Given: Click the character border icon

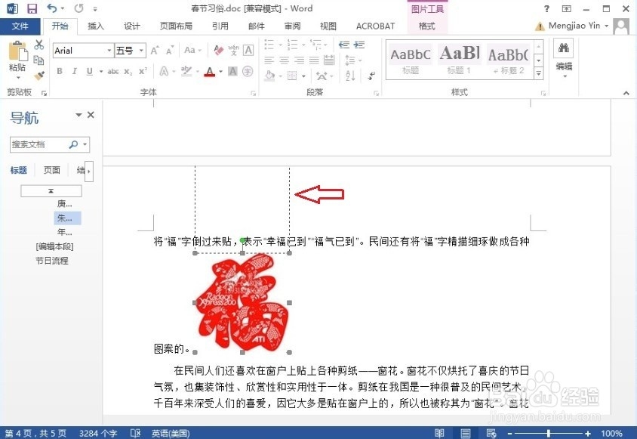Looking at the screenshot, I should tap(248, 50).
